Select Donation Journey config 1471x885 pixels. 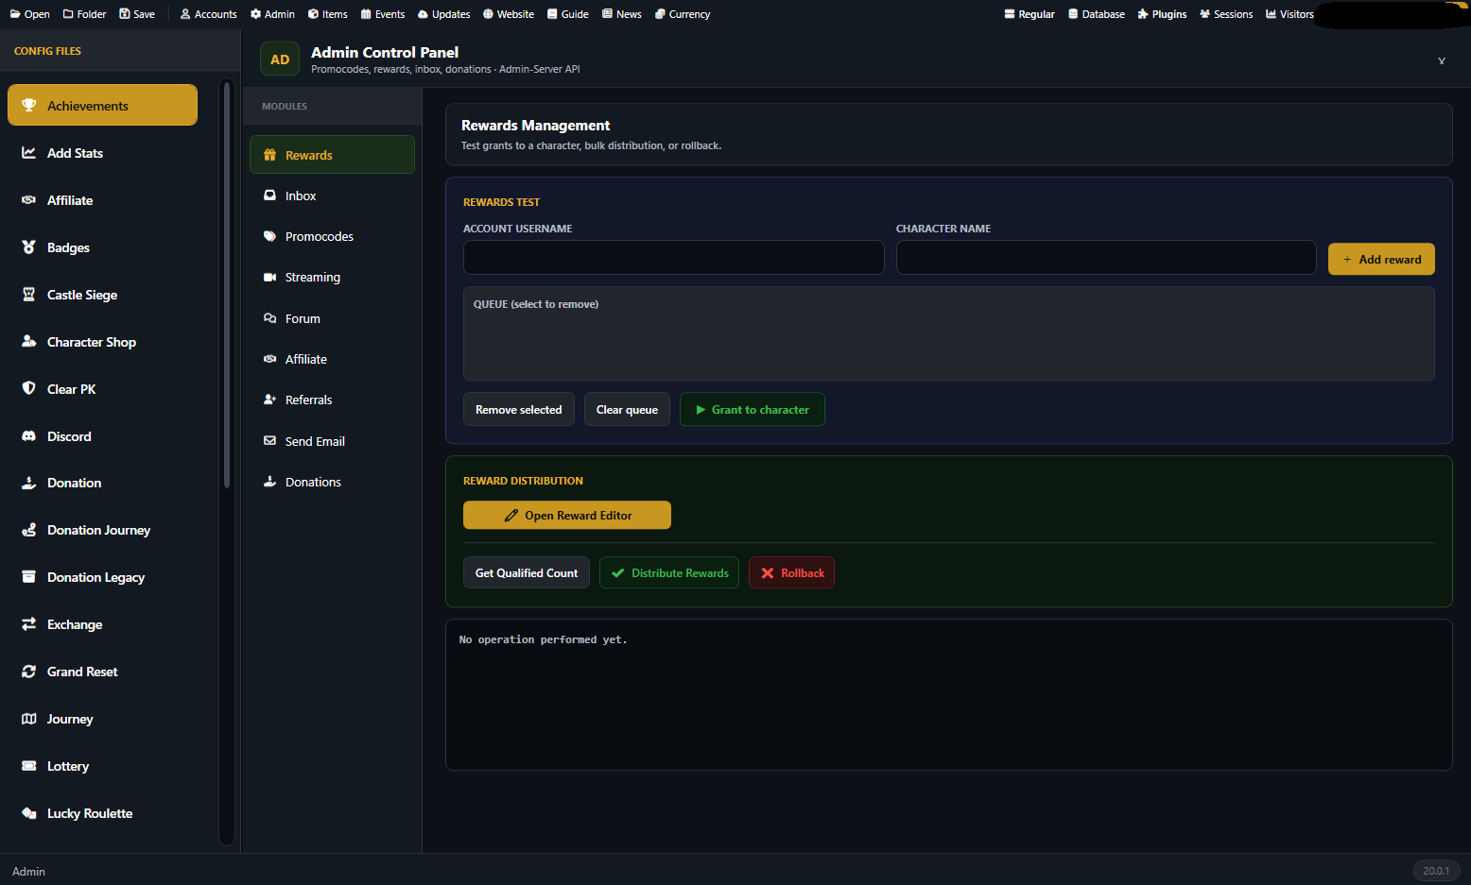pos(102,530)
